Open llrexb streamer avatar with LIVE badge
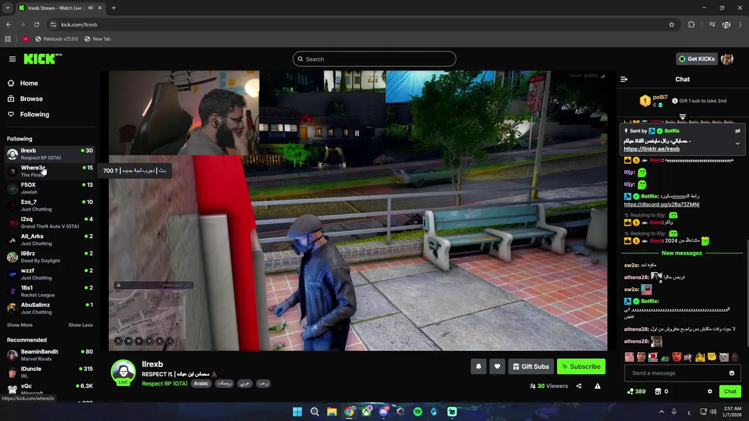 point(123,373)
